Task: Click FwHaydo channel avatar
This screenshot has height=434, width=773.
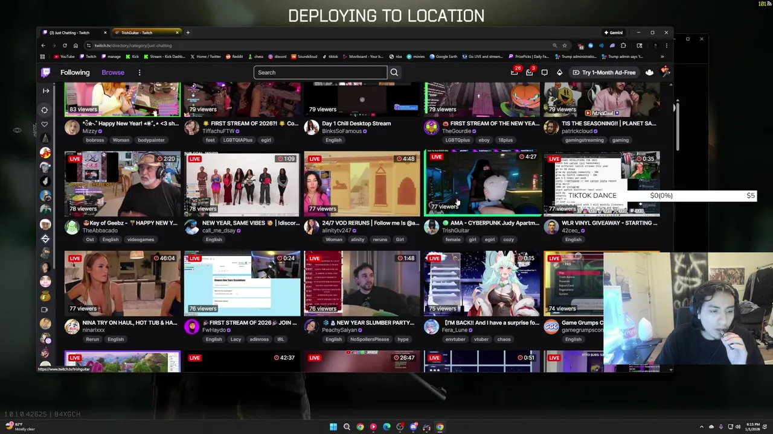Action: coord(191,327)
